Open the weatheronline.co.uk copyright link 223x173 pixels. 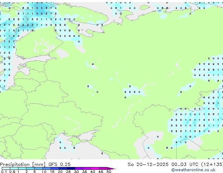193,170
